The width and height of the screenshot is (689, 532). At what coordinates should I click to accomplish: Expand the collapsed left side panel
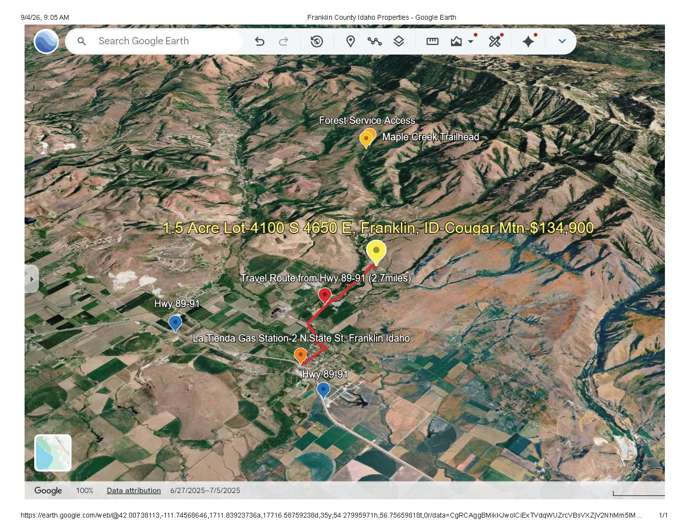coord(32,279)
